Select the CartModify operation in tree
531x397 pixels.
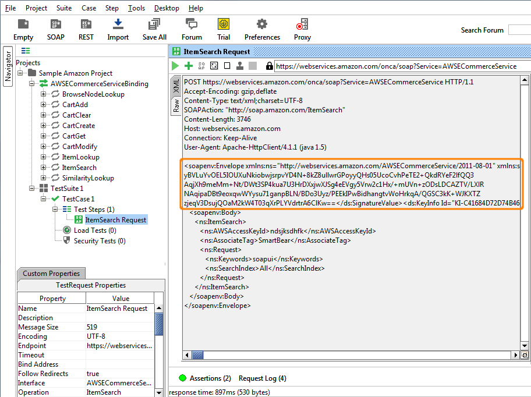coord(80,146)
